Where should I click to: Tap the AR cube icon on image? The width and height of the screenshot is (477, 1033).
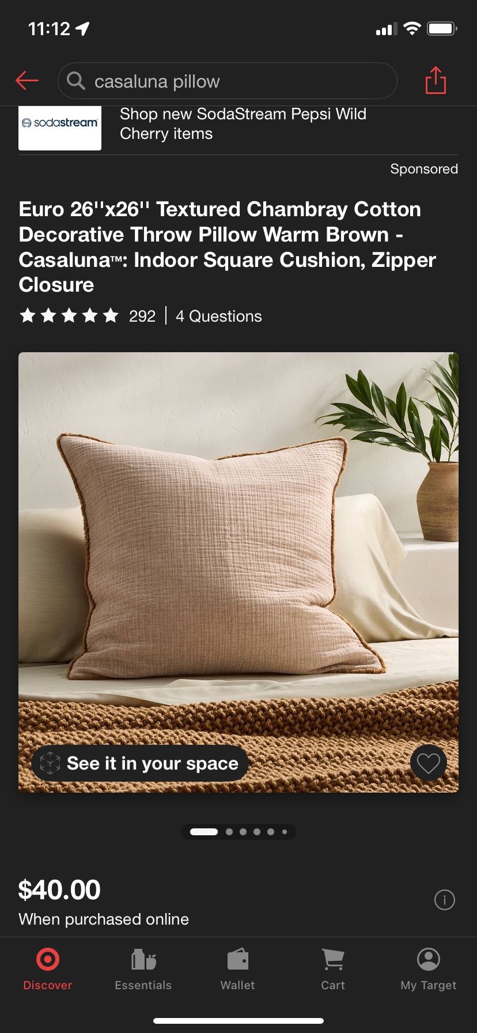click(x=50, y=763)
